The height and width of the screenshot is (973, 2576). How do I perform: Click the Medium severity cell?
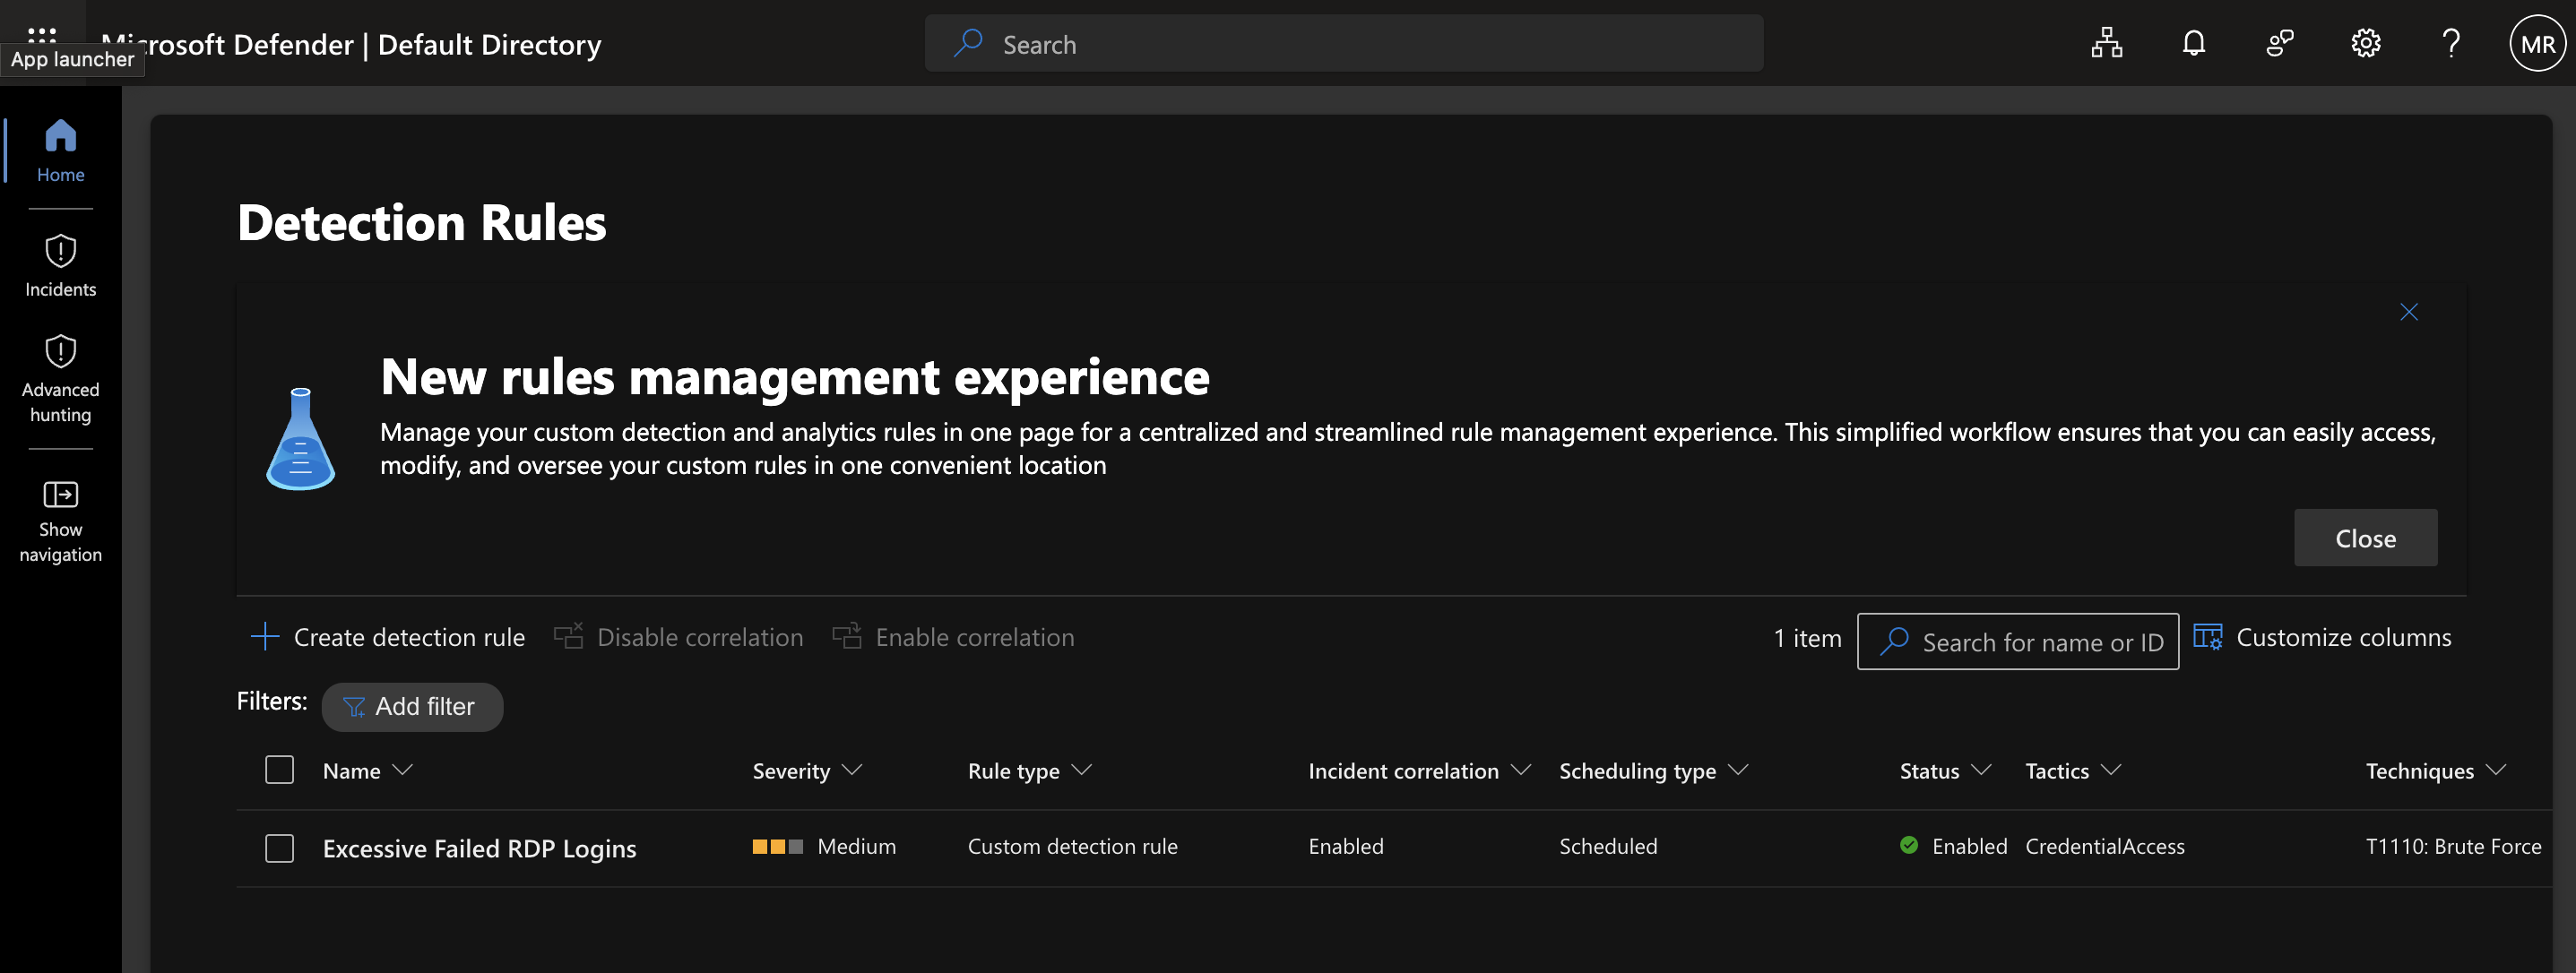point(824,847)
